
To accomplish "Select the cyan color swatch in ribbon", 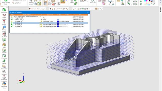I will coord(145,1).
